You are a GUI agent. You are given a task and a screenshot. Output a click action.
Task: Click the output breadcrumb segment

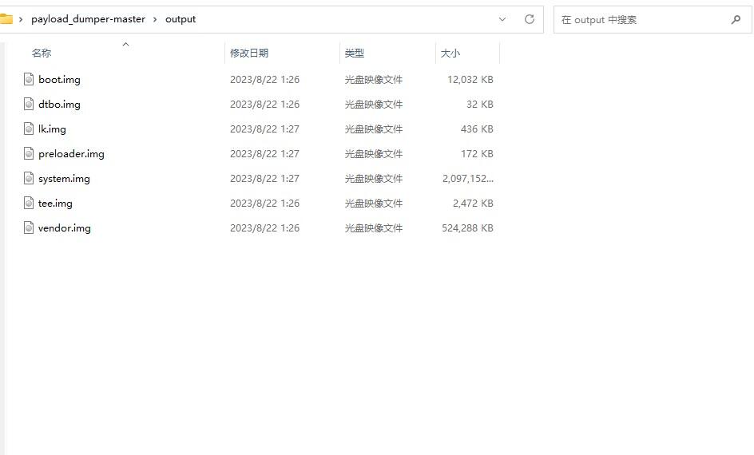[181, 19]
